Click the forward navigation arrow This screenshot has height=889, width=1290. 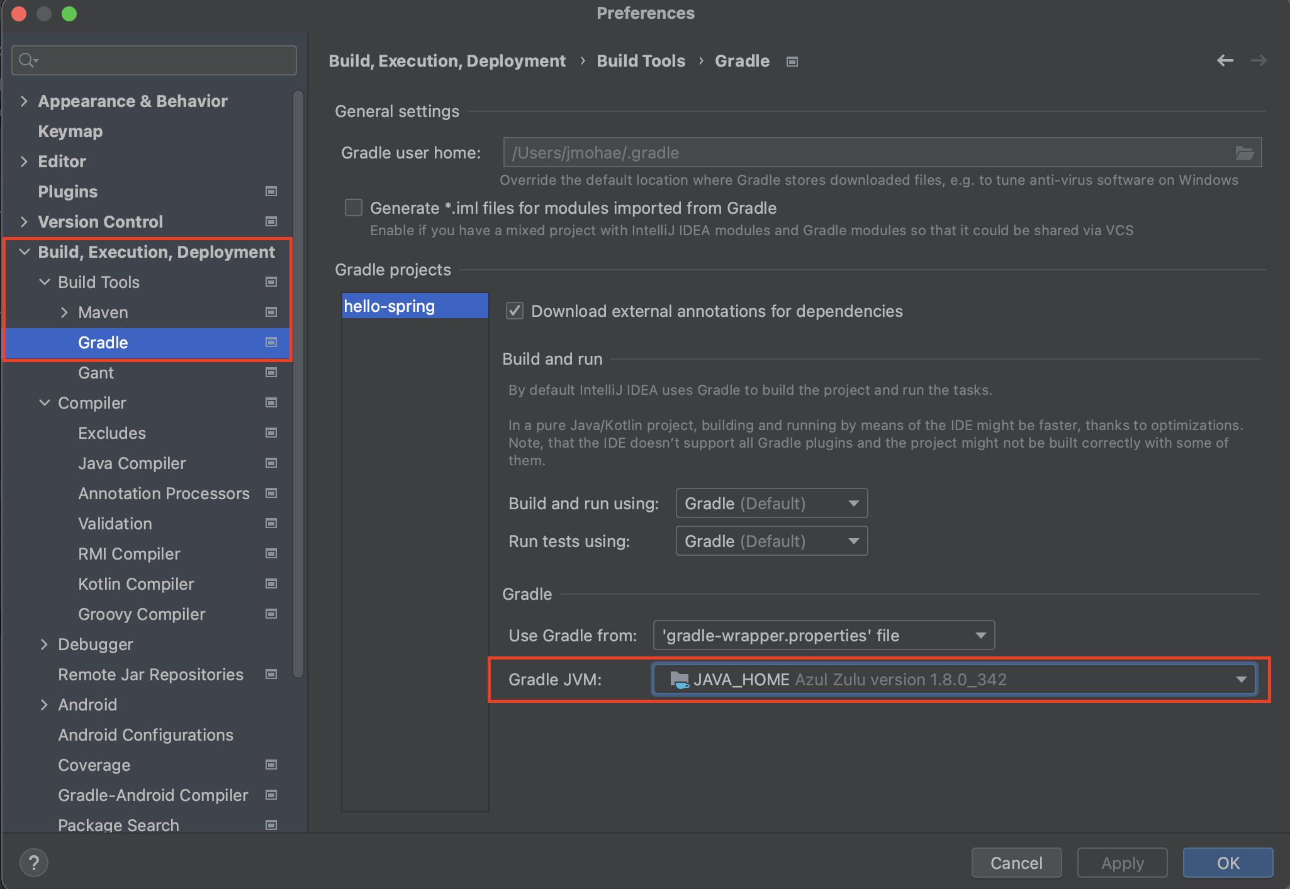point(1259,60)
